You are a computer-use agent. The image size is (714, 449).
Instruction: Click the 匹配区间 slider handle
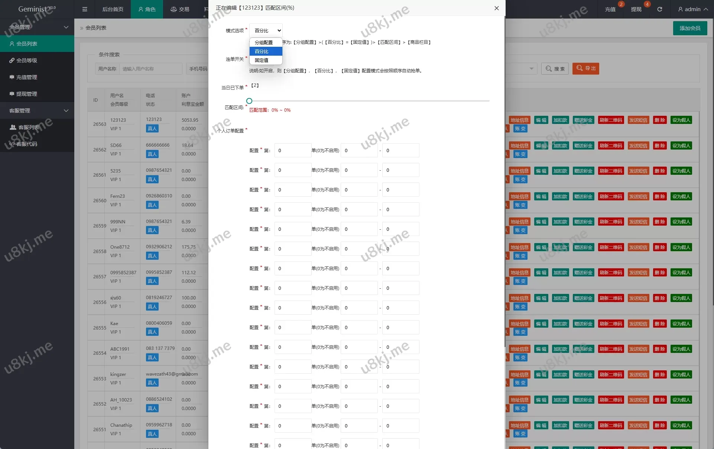tap(249, 101)
